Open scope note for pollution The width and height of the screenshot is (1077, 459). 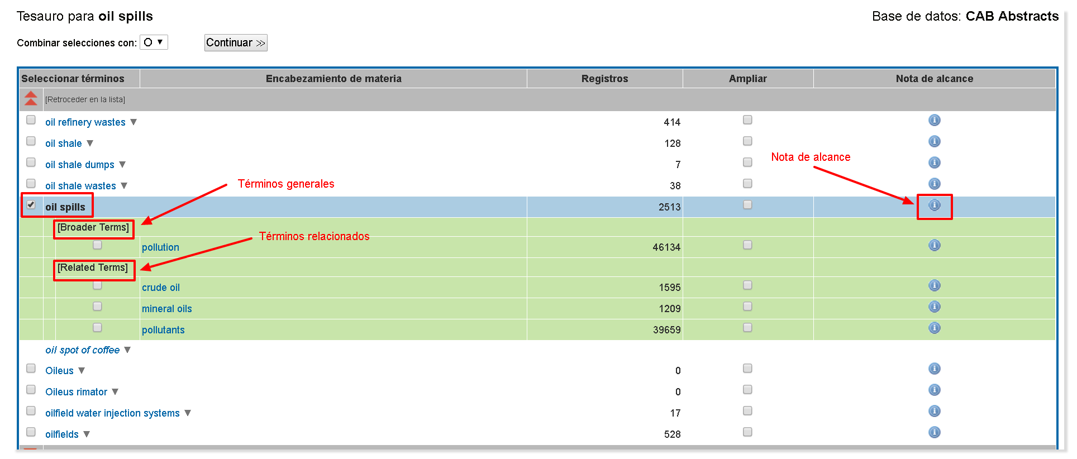coord(934,245)
